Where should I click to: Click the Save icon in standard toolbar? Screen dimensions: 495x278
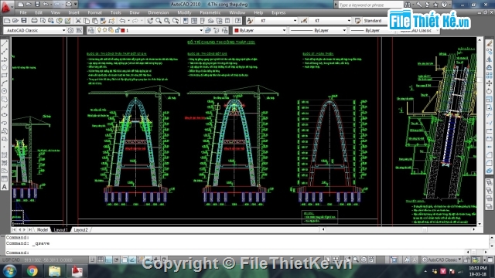tap(24, 21)
